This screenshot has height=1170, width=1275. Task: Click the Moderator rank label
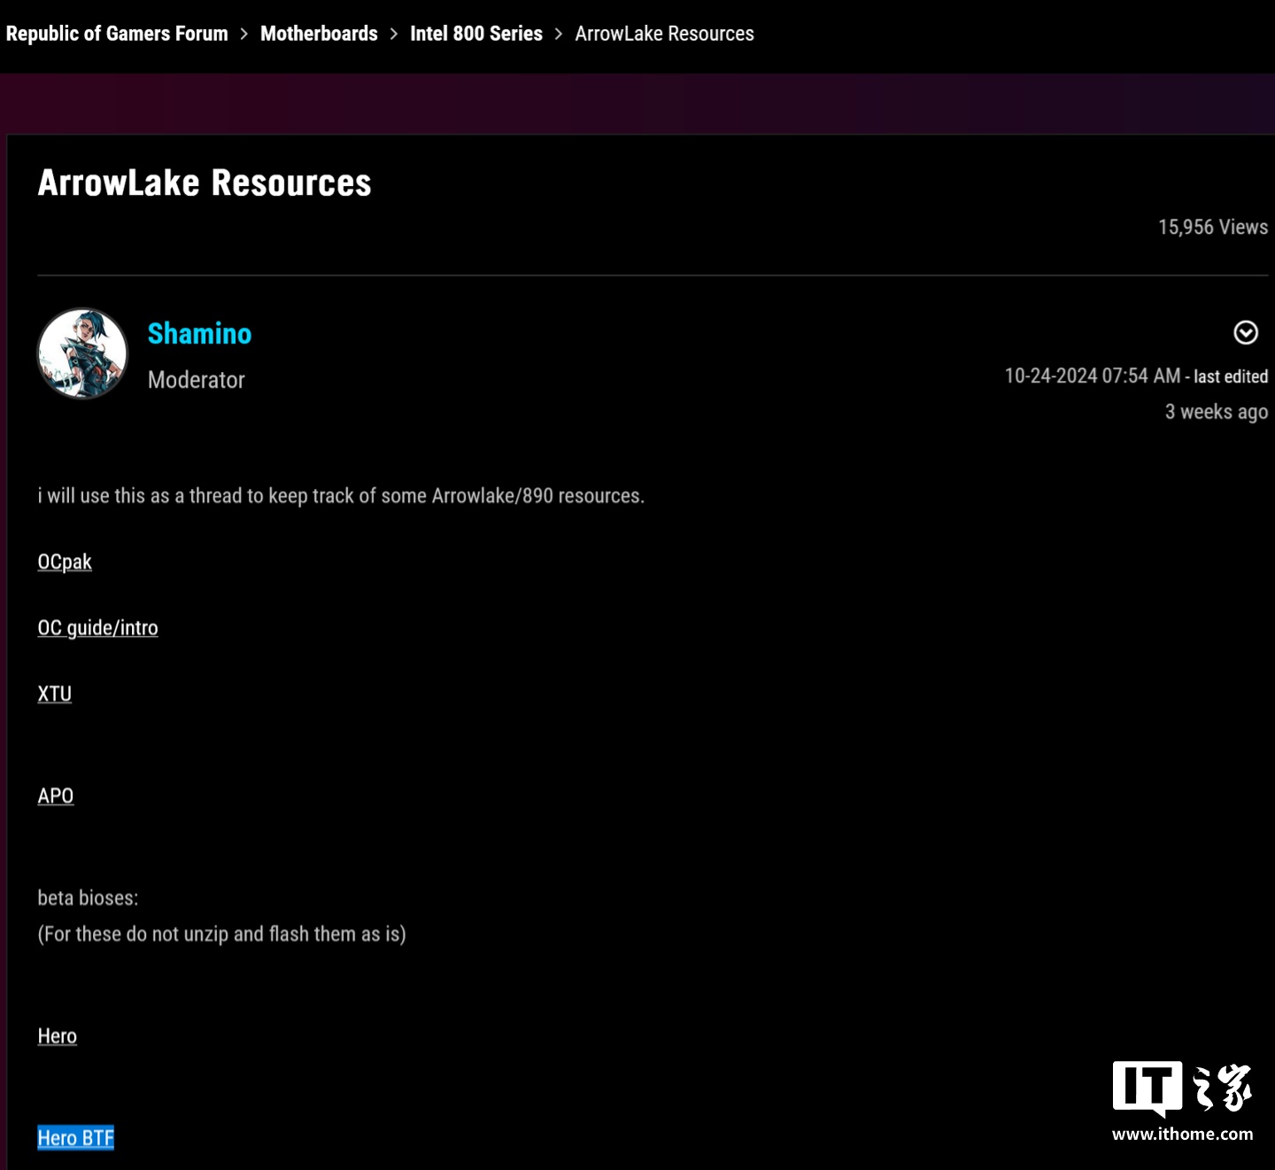coord(196,380)
